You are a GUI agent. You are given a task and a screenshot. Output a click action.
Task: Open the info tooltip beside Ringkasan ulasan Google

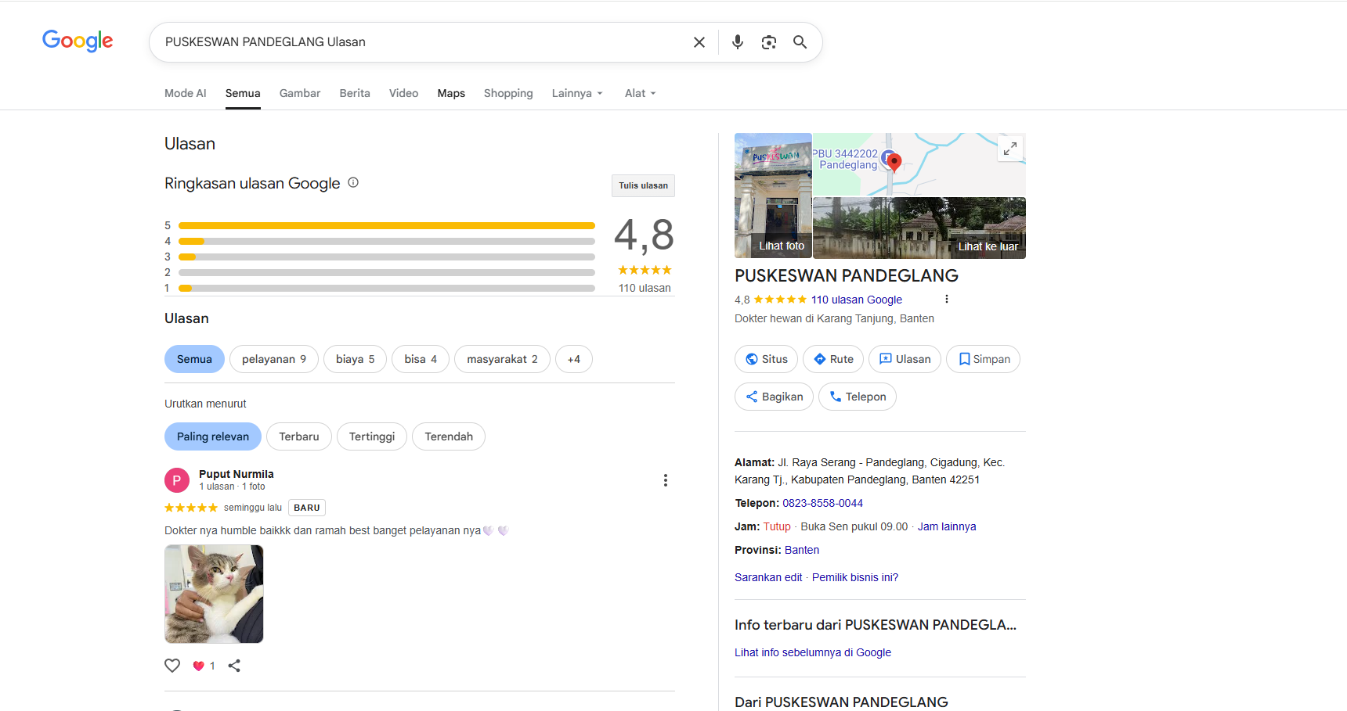tap(352, 182)
